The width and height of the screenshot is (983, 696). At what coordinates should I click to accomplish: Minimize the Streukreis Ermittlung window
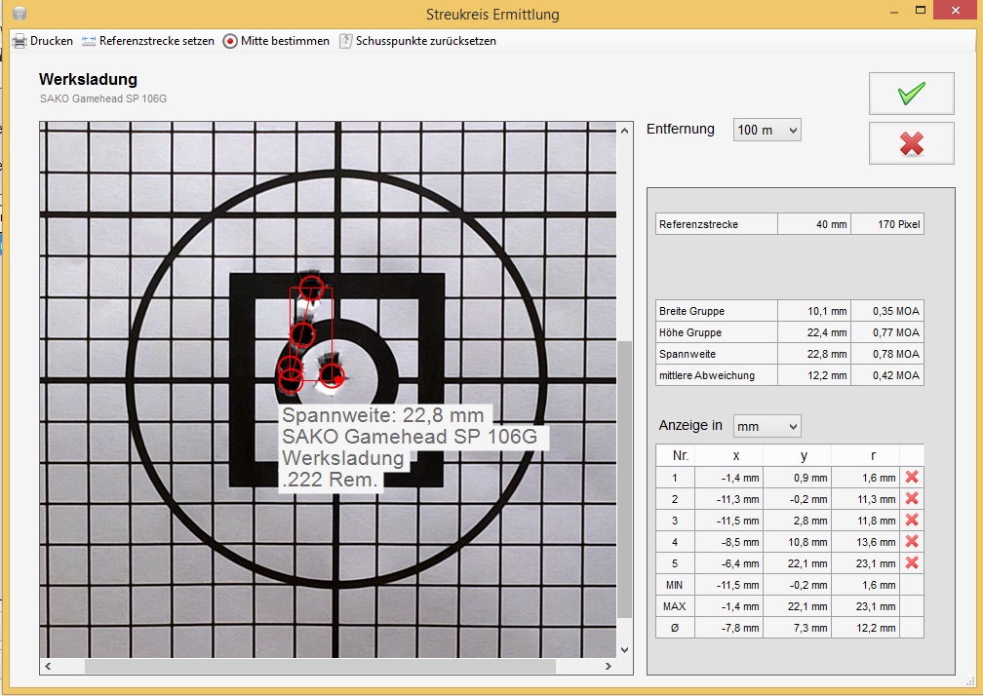click(894, 12)
